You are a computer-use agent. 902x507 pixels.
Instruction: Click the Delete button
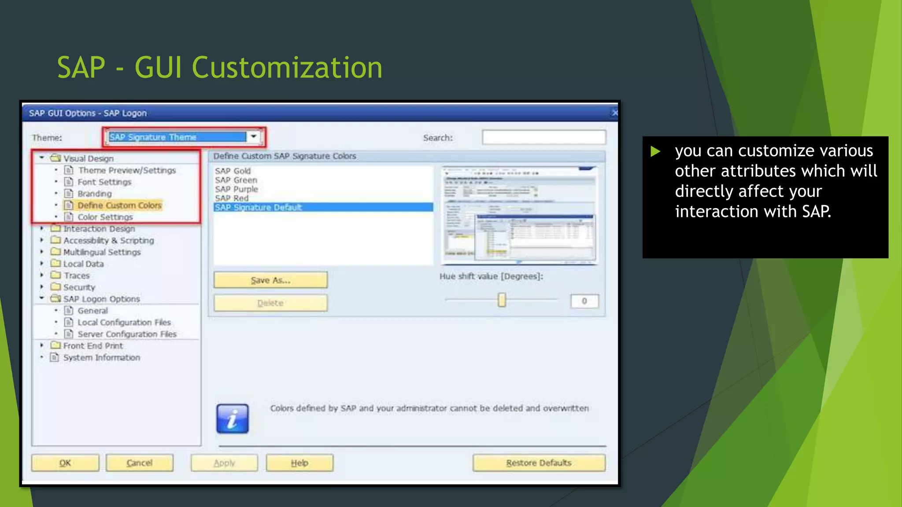click(x=271, y=303)
